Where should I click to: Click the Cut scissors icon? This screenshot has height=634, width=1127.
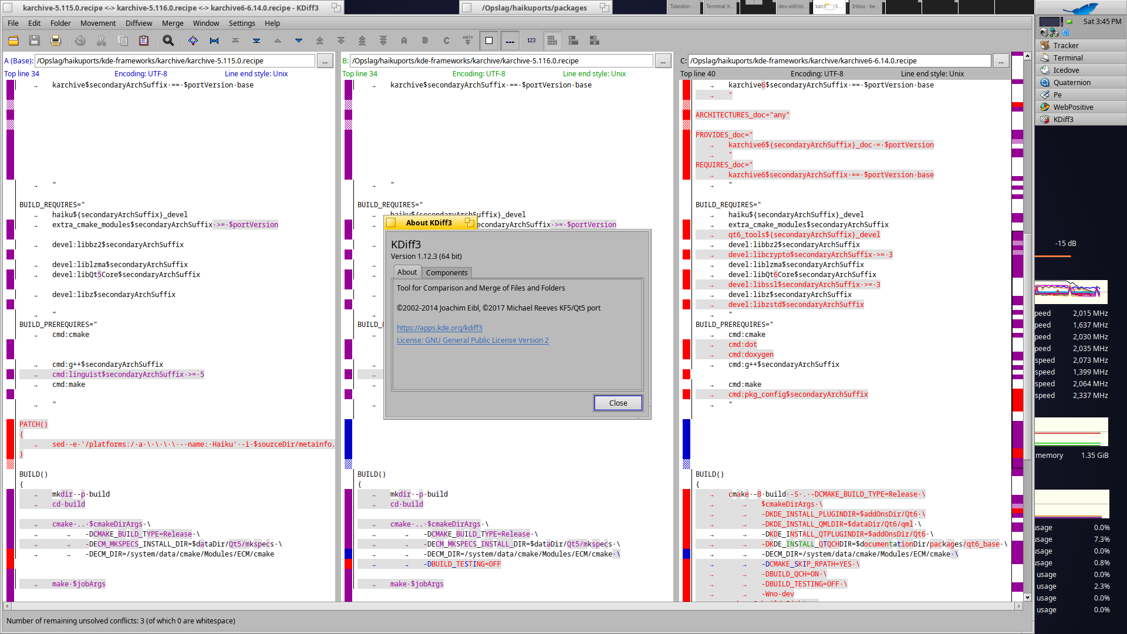(102, 41)
